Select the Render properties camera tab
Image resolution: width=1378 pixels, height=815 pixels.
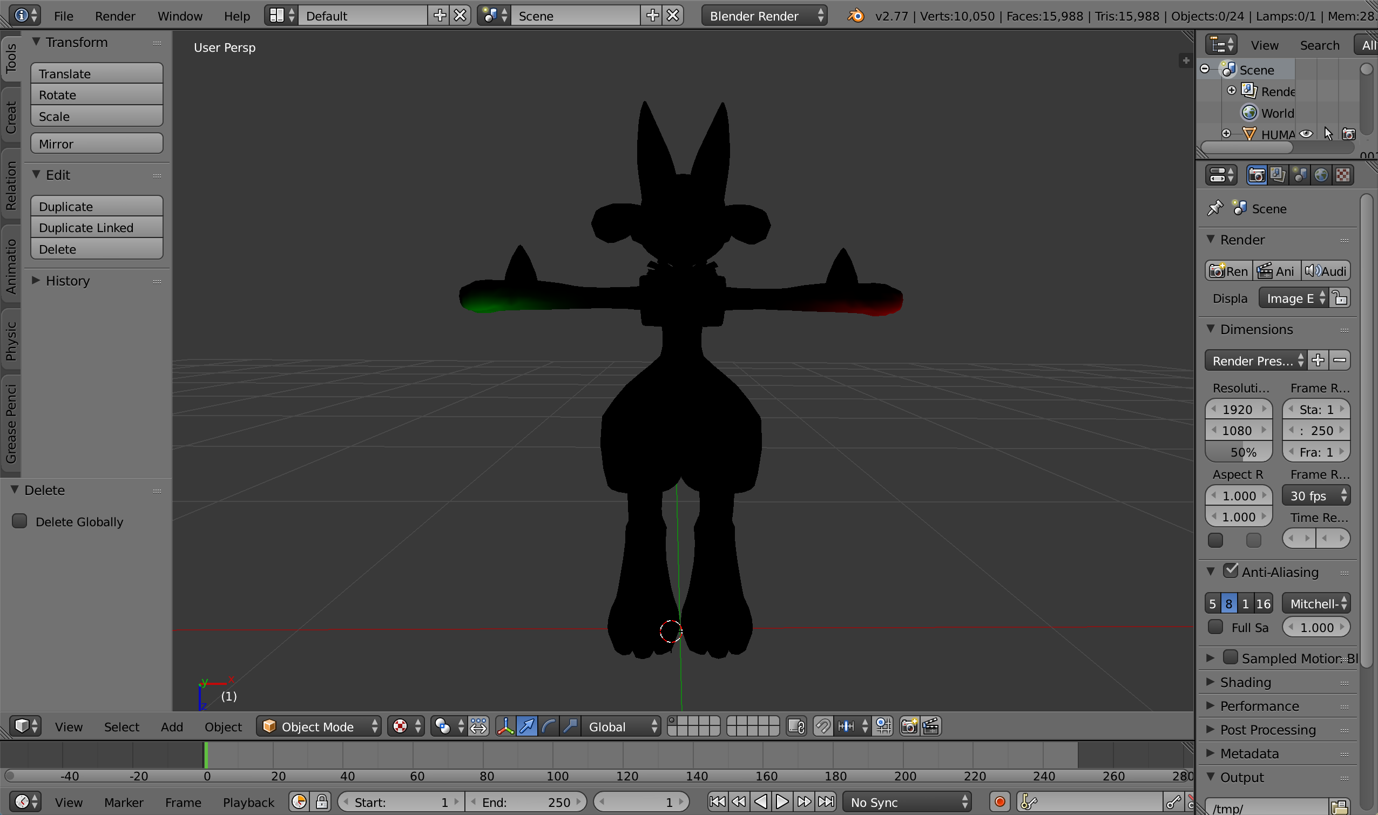[x=1257, y=175]
